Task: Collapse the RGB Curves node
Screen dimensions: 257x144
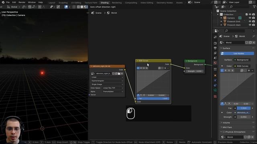Action: (137, 61)
